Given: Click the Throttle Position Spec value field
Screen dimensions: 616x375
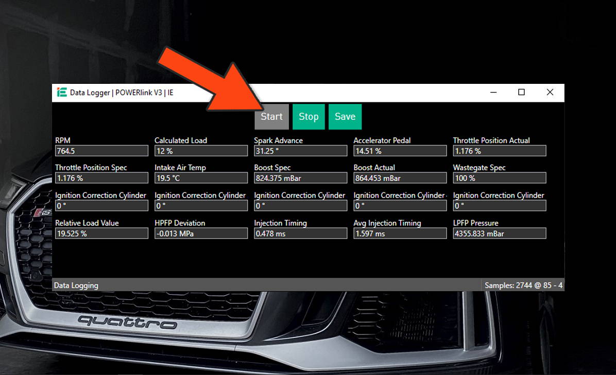Looking at the screenshot, I should pyautogui.click(x=102, y=178).
